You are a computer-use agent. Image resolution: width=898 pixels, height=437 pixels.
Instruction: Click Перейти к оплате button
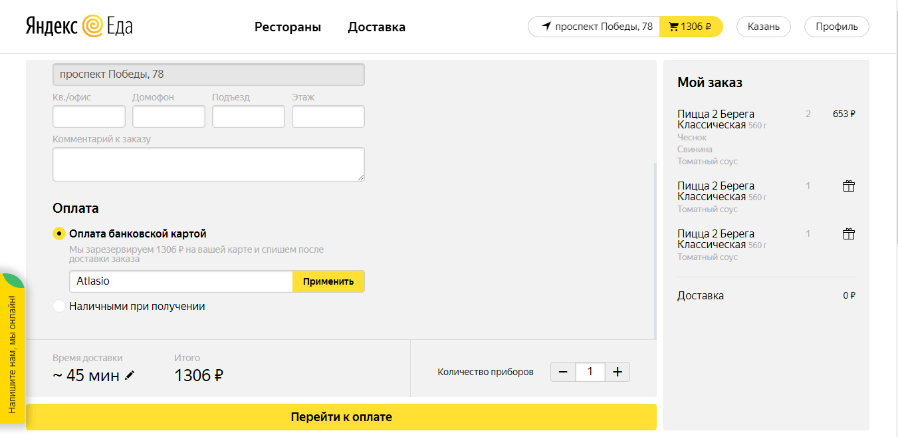point(341,417)
